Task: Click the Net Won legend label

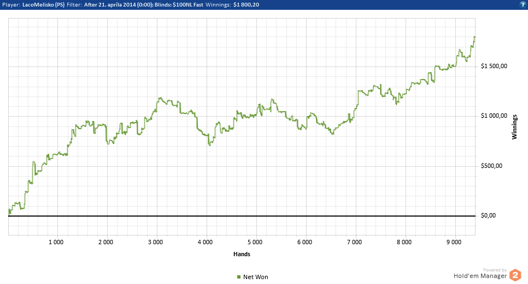Action: click(255, 277)
